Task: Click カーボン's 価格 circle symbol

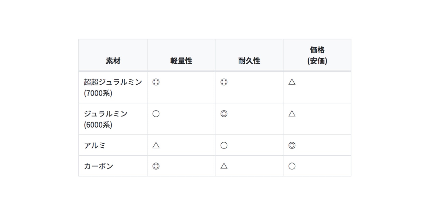Action: pos(292,166)
